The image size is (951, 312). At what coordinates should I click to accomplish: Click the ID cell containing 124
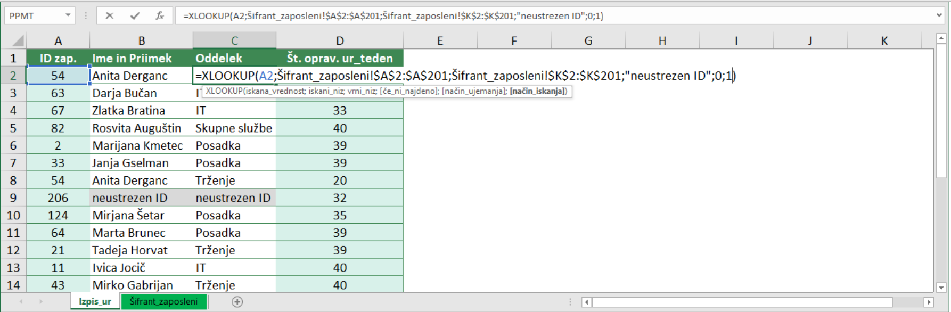pos(58,215)
